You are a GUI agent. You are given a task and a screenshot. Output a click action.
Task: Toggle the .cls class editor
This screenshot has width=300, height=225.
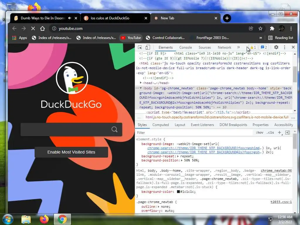(x=270, y=133)
